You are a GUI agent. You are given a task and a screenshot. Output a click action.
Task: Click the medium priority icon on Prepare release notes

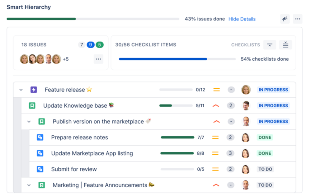(x=215, y=137)
